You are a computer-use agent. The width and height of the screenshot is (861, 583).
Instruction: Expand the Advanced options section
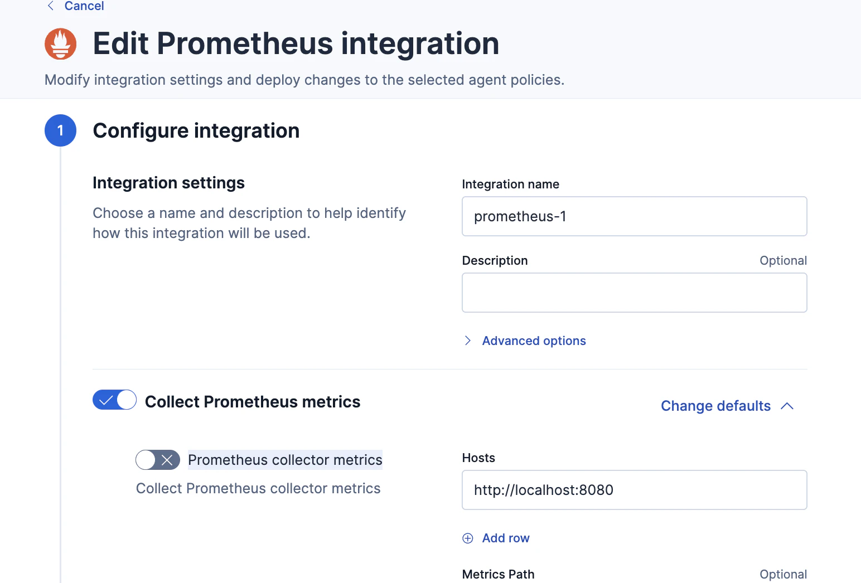pos(534,341)
